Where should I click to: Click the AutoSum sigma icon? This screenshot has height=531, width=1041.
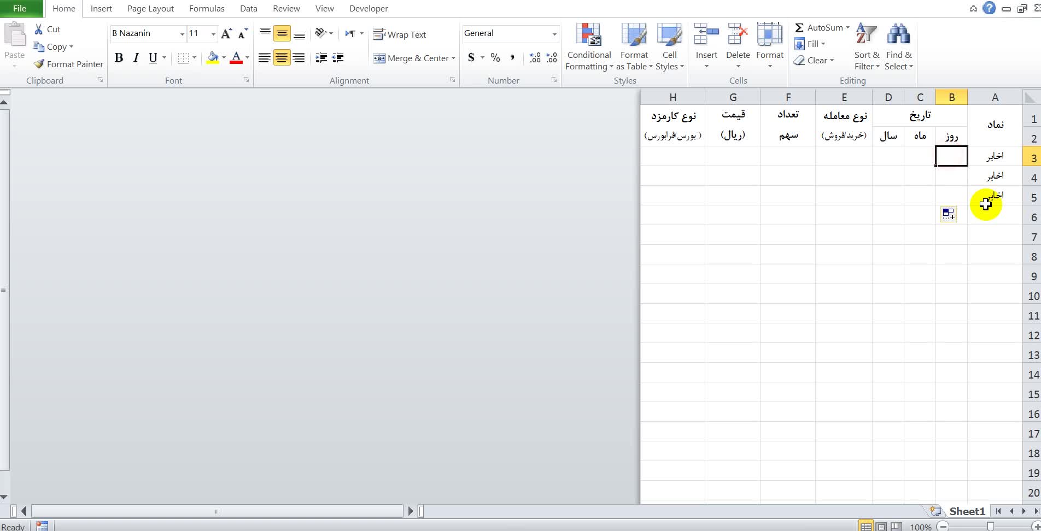point(799,28)
